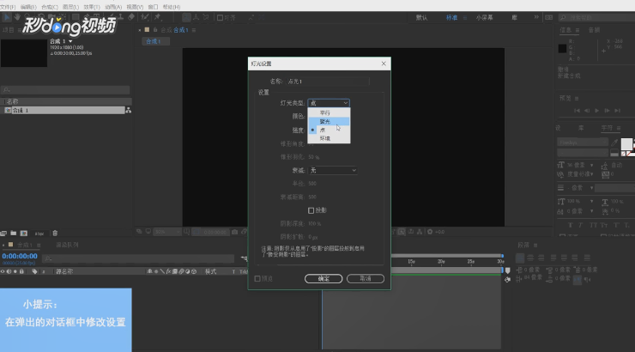Screen dimensions: 635x352
Task: Click the light name field 点光 1
Action: pyautogui.click(x=327, y=82)
